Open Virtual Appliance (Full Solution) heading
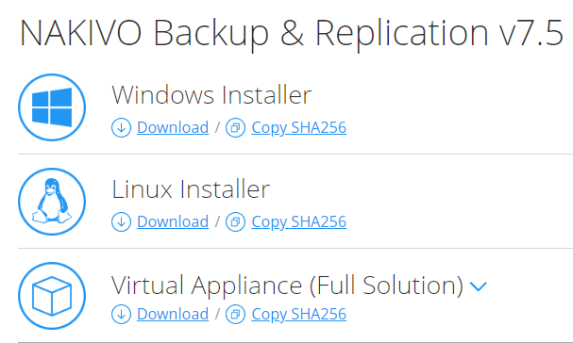The width and height of the screenshot is (573, 343). tap(287, 286)
